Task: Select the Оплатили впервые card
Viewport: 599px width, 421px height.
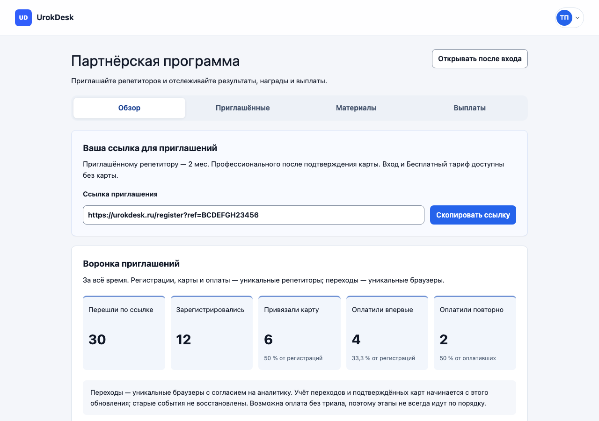Action: click(x=387, y=333)
